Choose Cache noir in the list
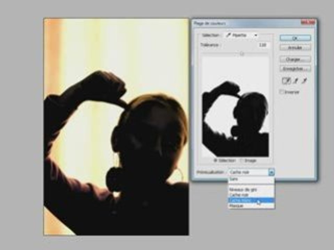The image size is (334, 250). (251, 195)
